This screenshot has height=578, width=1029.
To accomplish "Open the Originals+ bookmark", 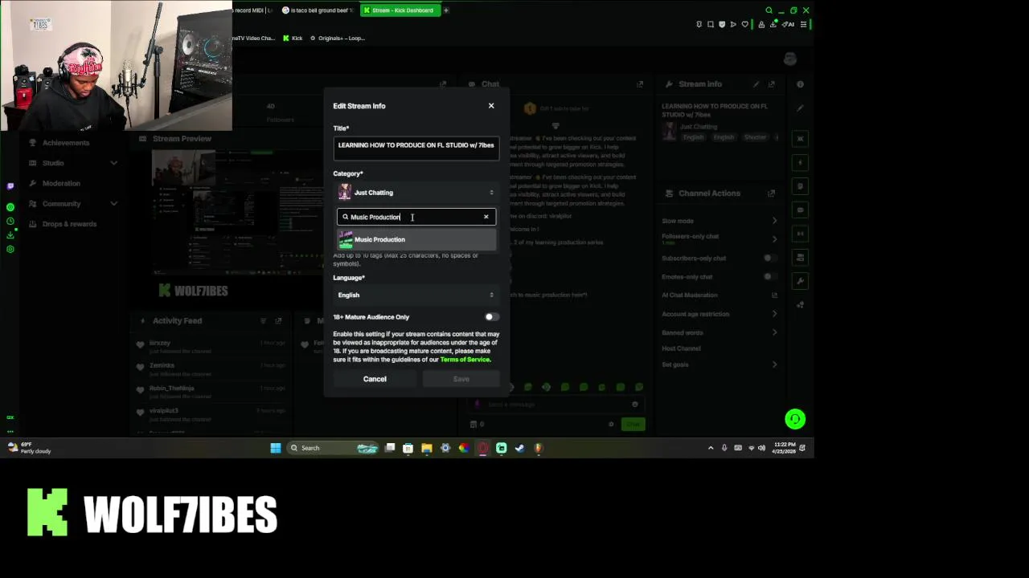I will coord(338,39).
